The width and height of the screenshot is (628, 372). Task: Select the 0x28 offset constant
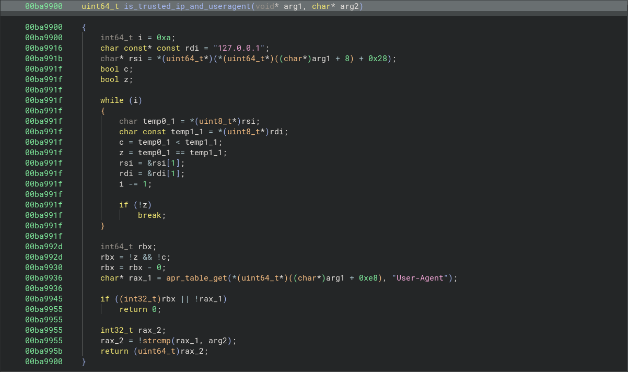379,59
